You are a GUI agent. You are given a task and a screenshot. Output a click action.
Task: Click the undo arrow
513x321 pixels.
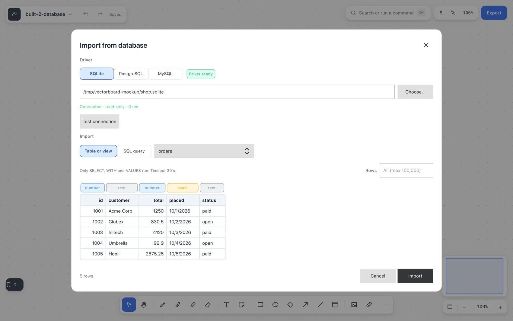pyautogui.click(x=86, y=14)
